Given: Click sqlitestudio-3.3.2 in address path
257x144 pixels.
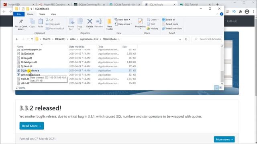Looking at the screenshot, I should pos(89,39).
